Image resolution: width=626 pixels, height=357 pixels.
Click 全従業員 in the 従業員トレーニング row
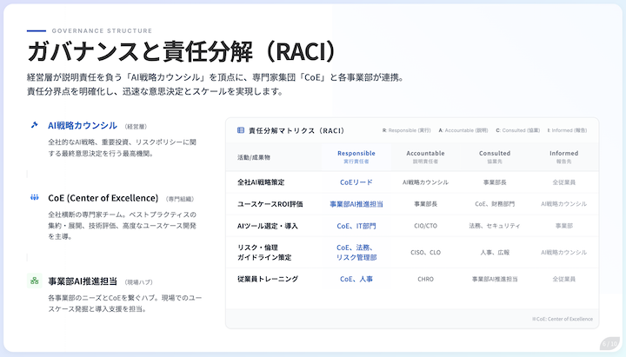(x=563, y=279)
